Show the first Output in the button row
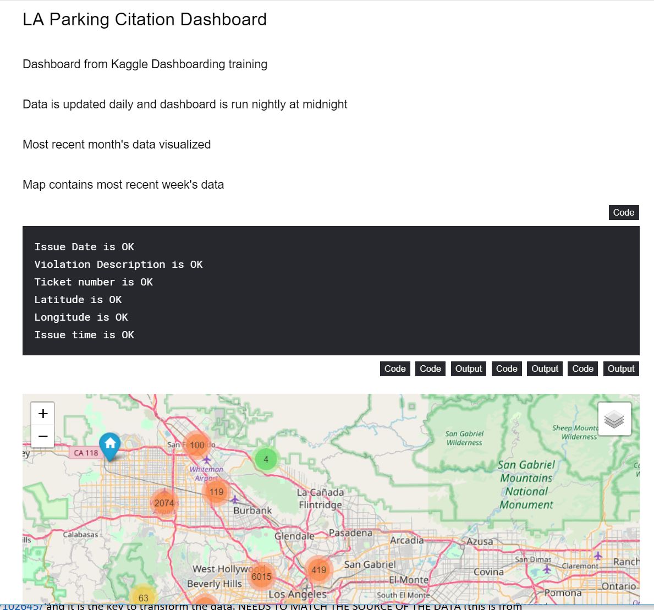 tap(468, 369)
